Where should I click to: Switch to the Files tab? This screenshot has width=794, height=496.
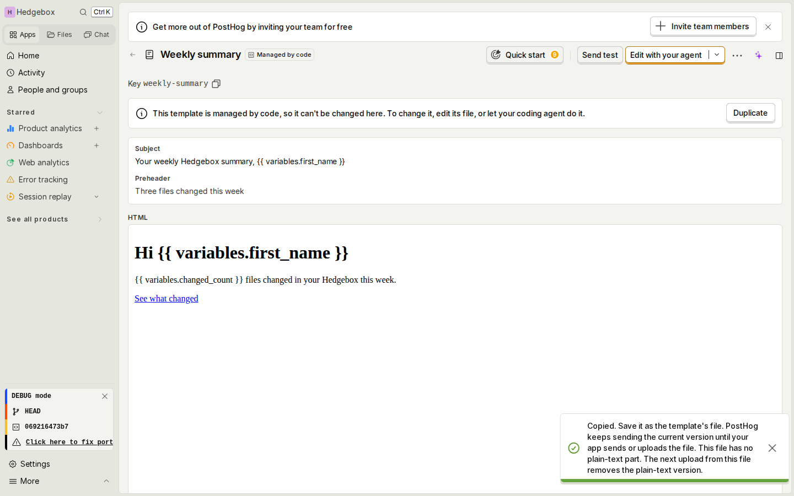point(60,35)
